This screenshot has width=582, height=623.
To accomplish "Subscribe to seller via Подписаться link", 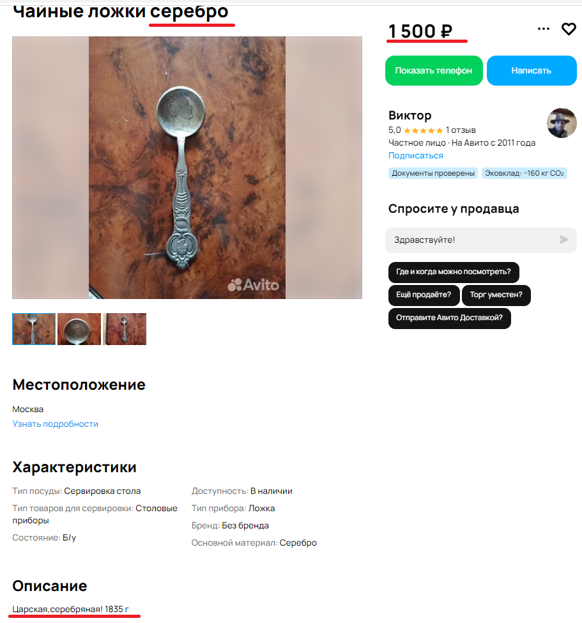I will pyautogui.click(x=415, y=156).
